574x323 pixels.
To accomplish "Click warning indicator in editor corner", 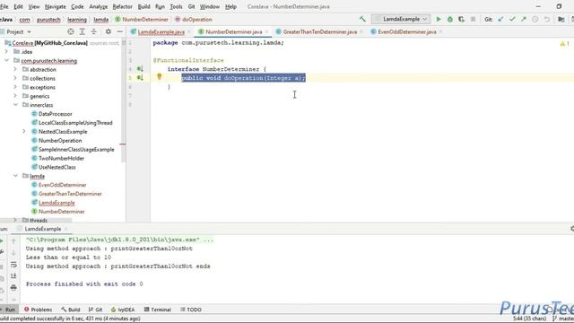I will pos(564,44).
